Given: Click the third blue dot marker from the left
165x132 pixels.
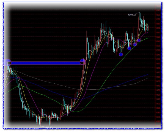Looking at the screenshot, I should point(135,44).
